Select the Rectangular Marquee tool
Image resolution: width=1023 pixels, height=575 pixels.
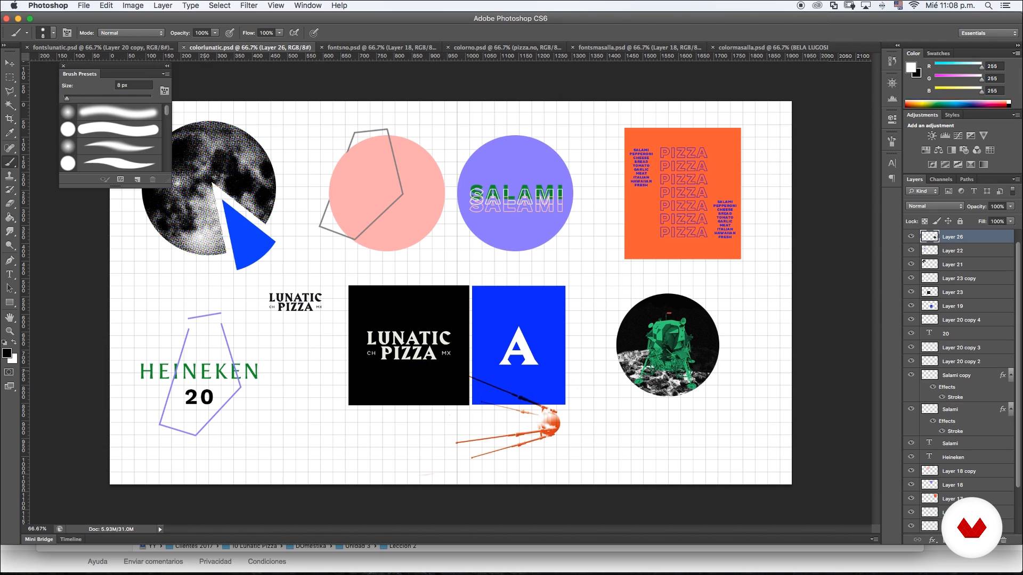click(x=10, y=77)
